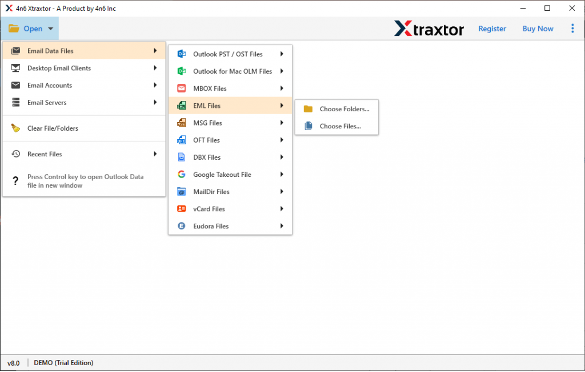Viewport: 585px width, 372px height.
Task: Expand the DBX Files submenu arrow
Action: tap(281, 157)
